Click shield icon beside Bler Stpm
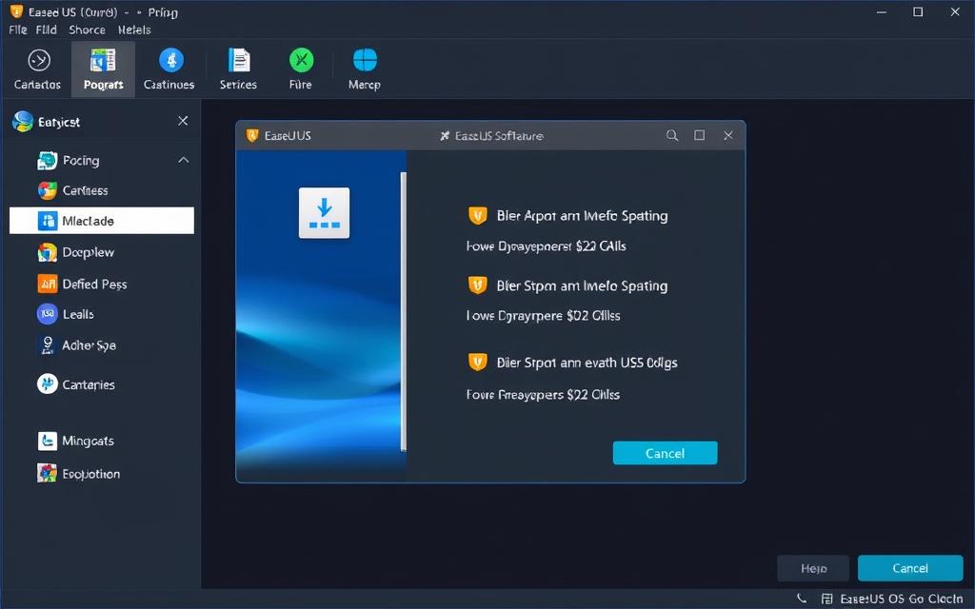This screenshot has width=975, height=609. click(478, 285)
